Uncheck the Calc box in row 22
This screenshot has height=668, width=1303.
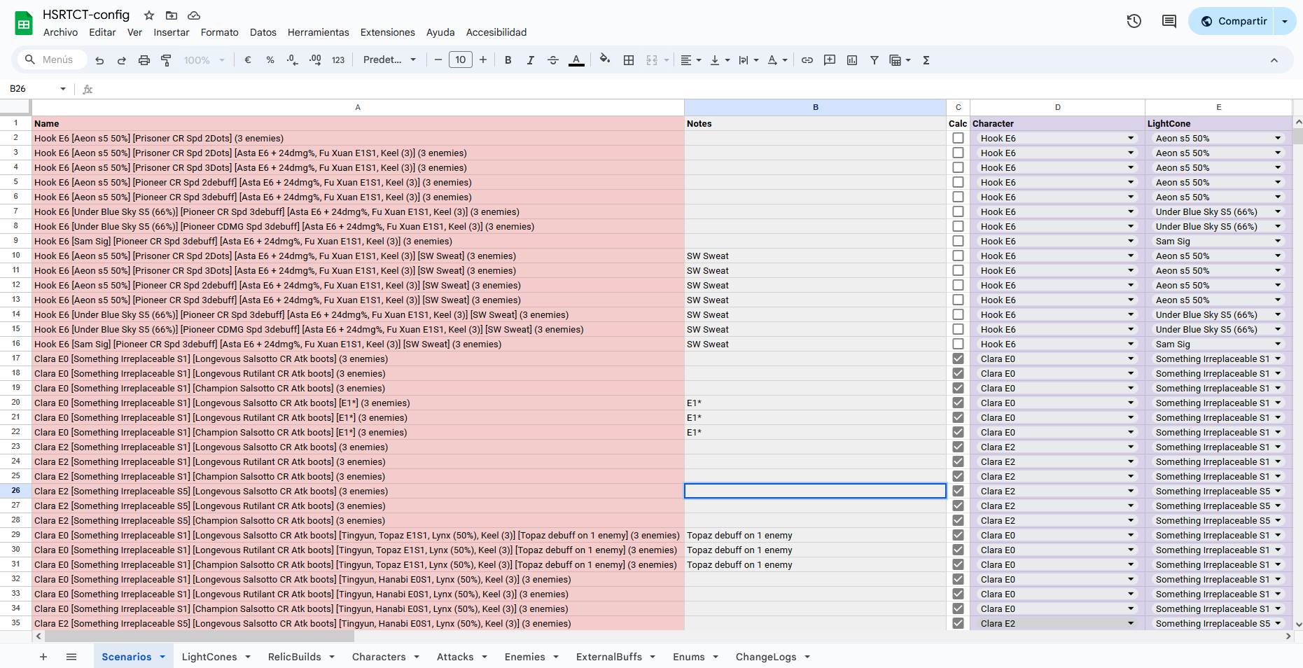pyautogui.click(x=958, y=433)
